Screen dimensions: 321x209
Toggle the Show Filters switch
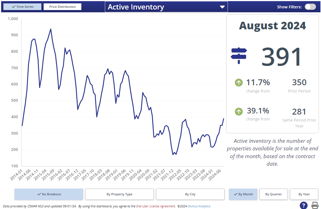point(310,7)
